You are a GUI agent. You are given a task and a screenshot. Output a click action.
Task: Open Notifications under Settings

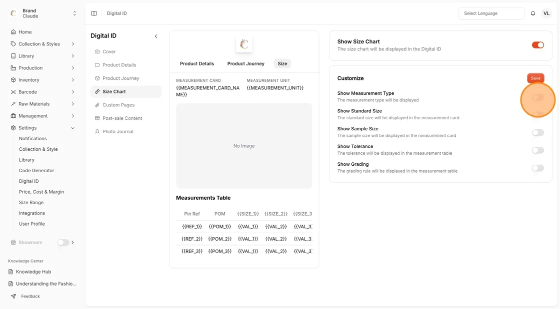(x=33, y=138)
